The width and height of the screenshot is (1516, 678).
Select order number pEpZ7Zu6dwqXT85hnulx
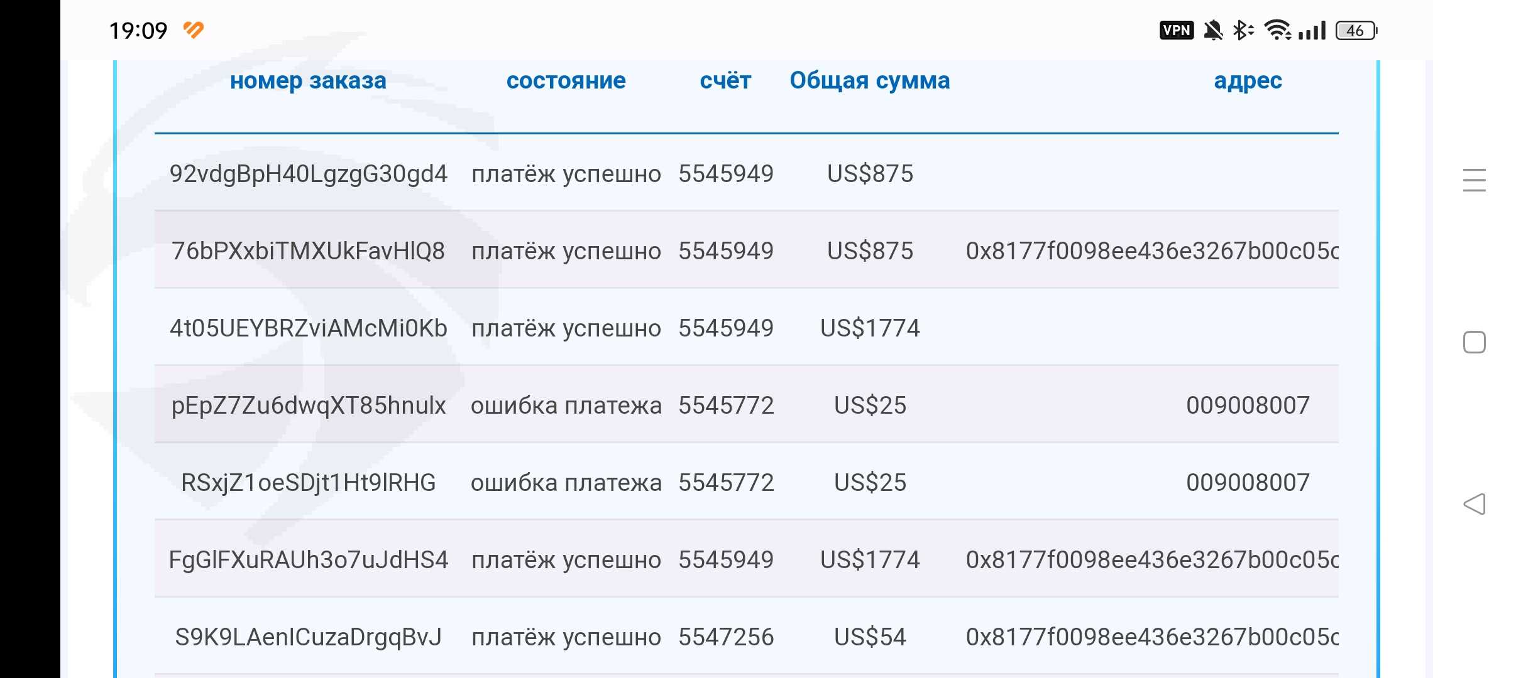(x=308, y=406)
